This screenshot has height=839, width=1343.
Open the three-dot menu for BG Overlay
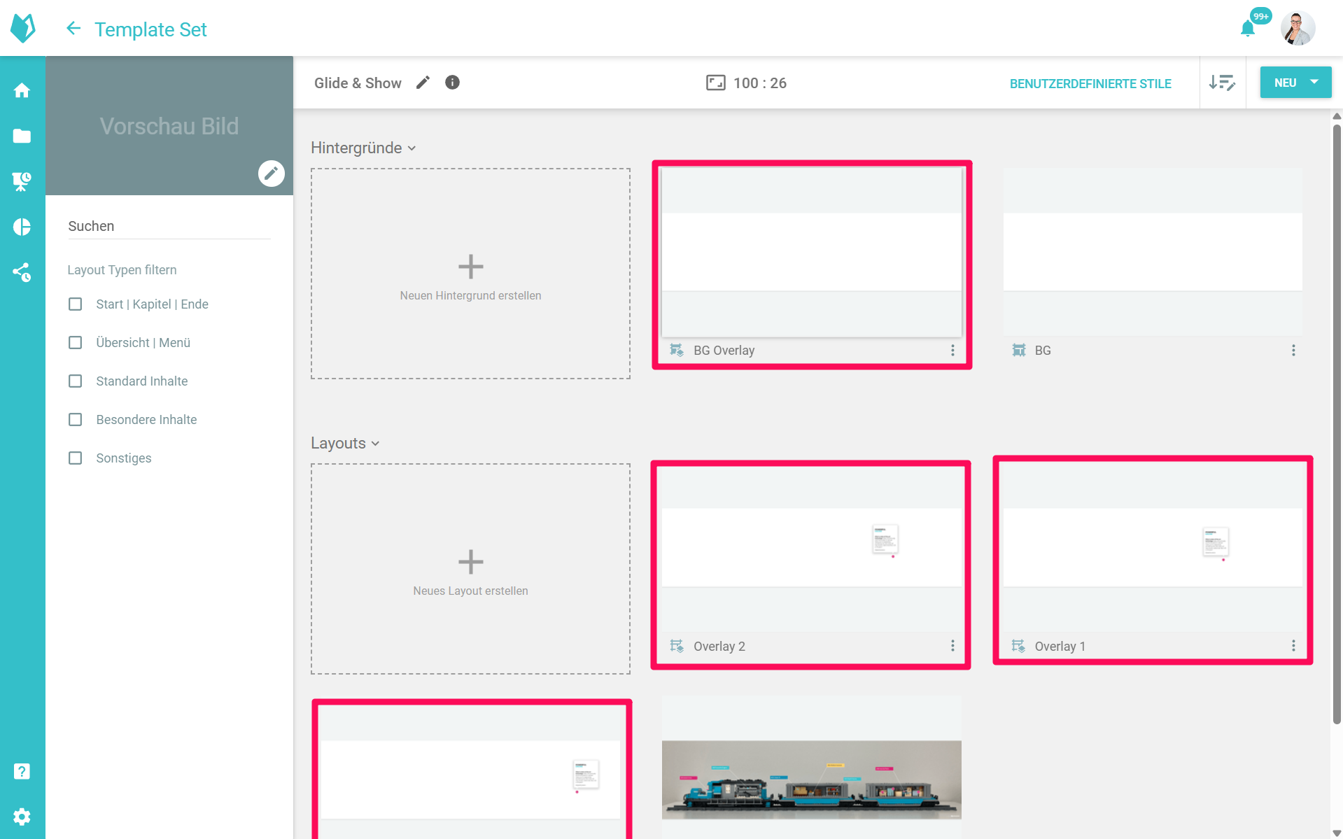click(952, 351)
